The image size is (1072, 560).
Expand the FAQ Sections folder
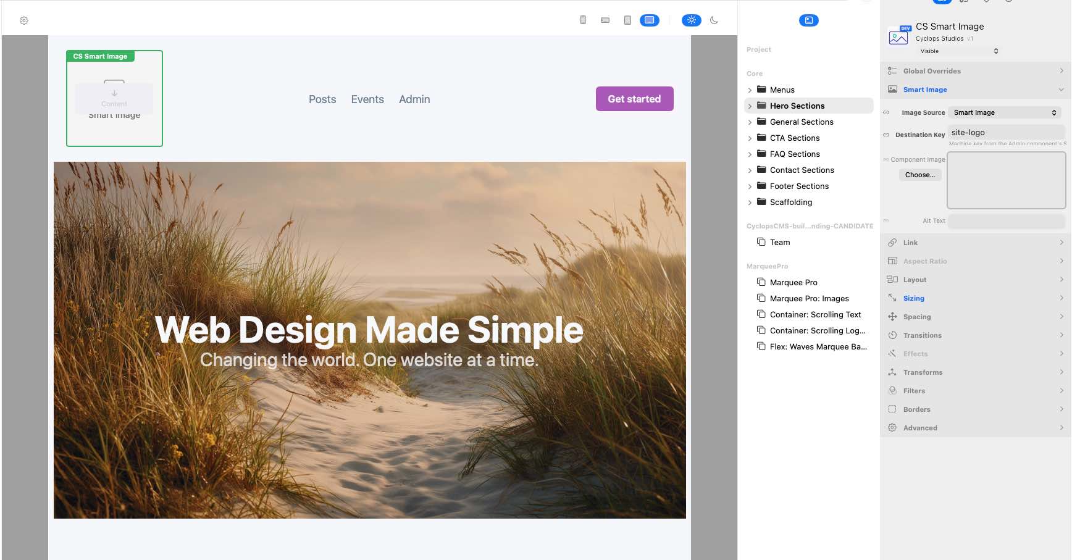tap(750, 154)
